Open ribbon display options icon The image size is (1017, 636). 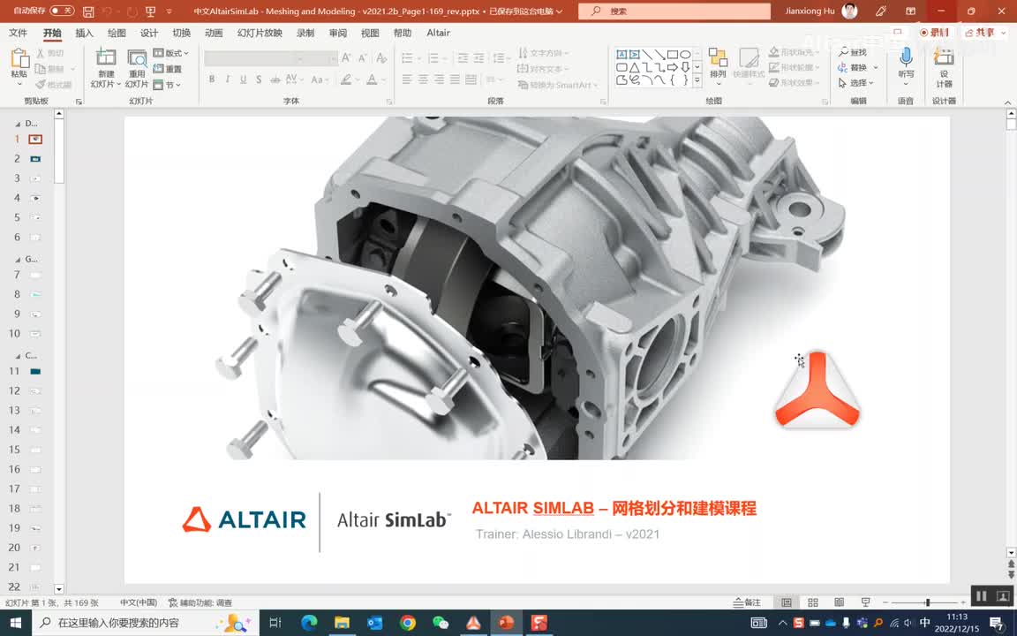(x=911, y=11)
